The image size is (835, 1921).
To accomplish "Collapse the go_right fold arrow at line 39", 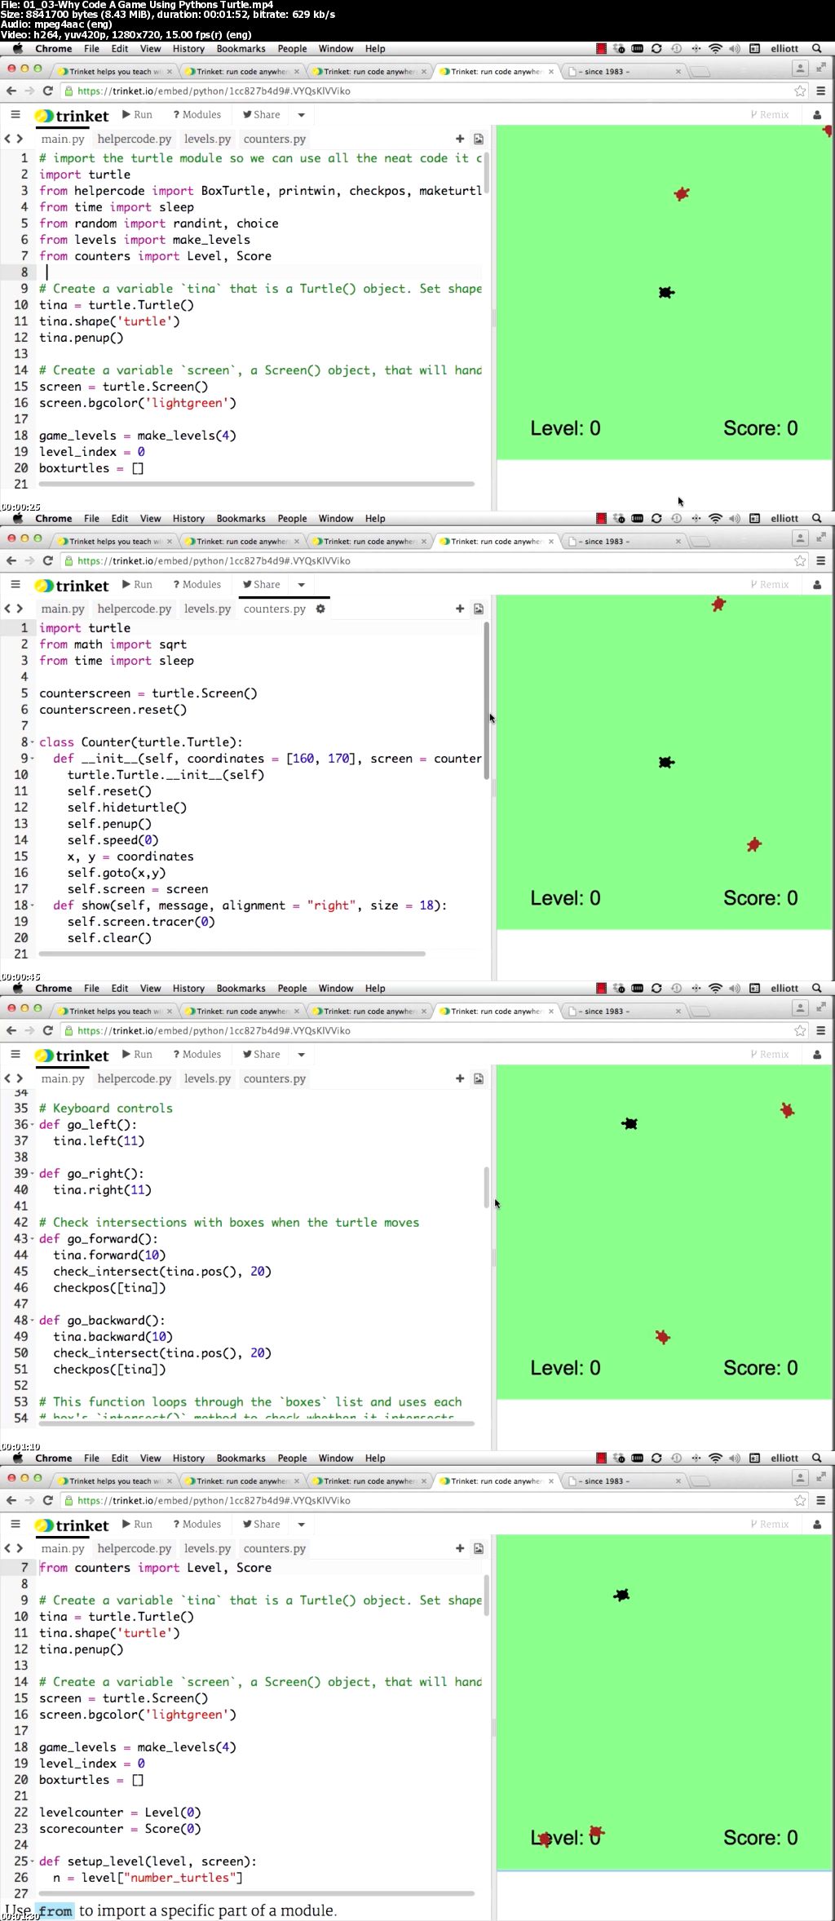I will coord(33,1174).
